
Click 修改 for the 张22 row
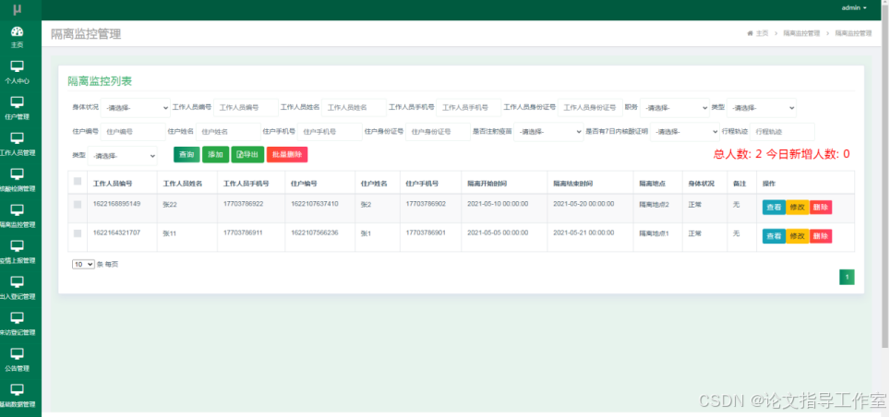(x=798, y=208)
